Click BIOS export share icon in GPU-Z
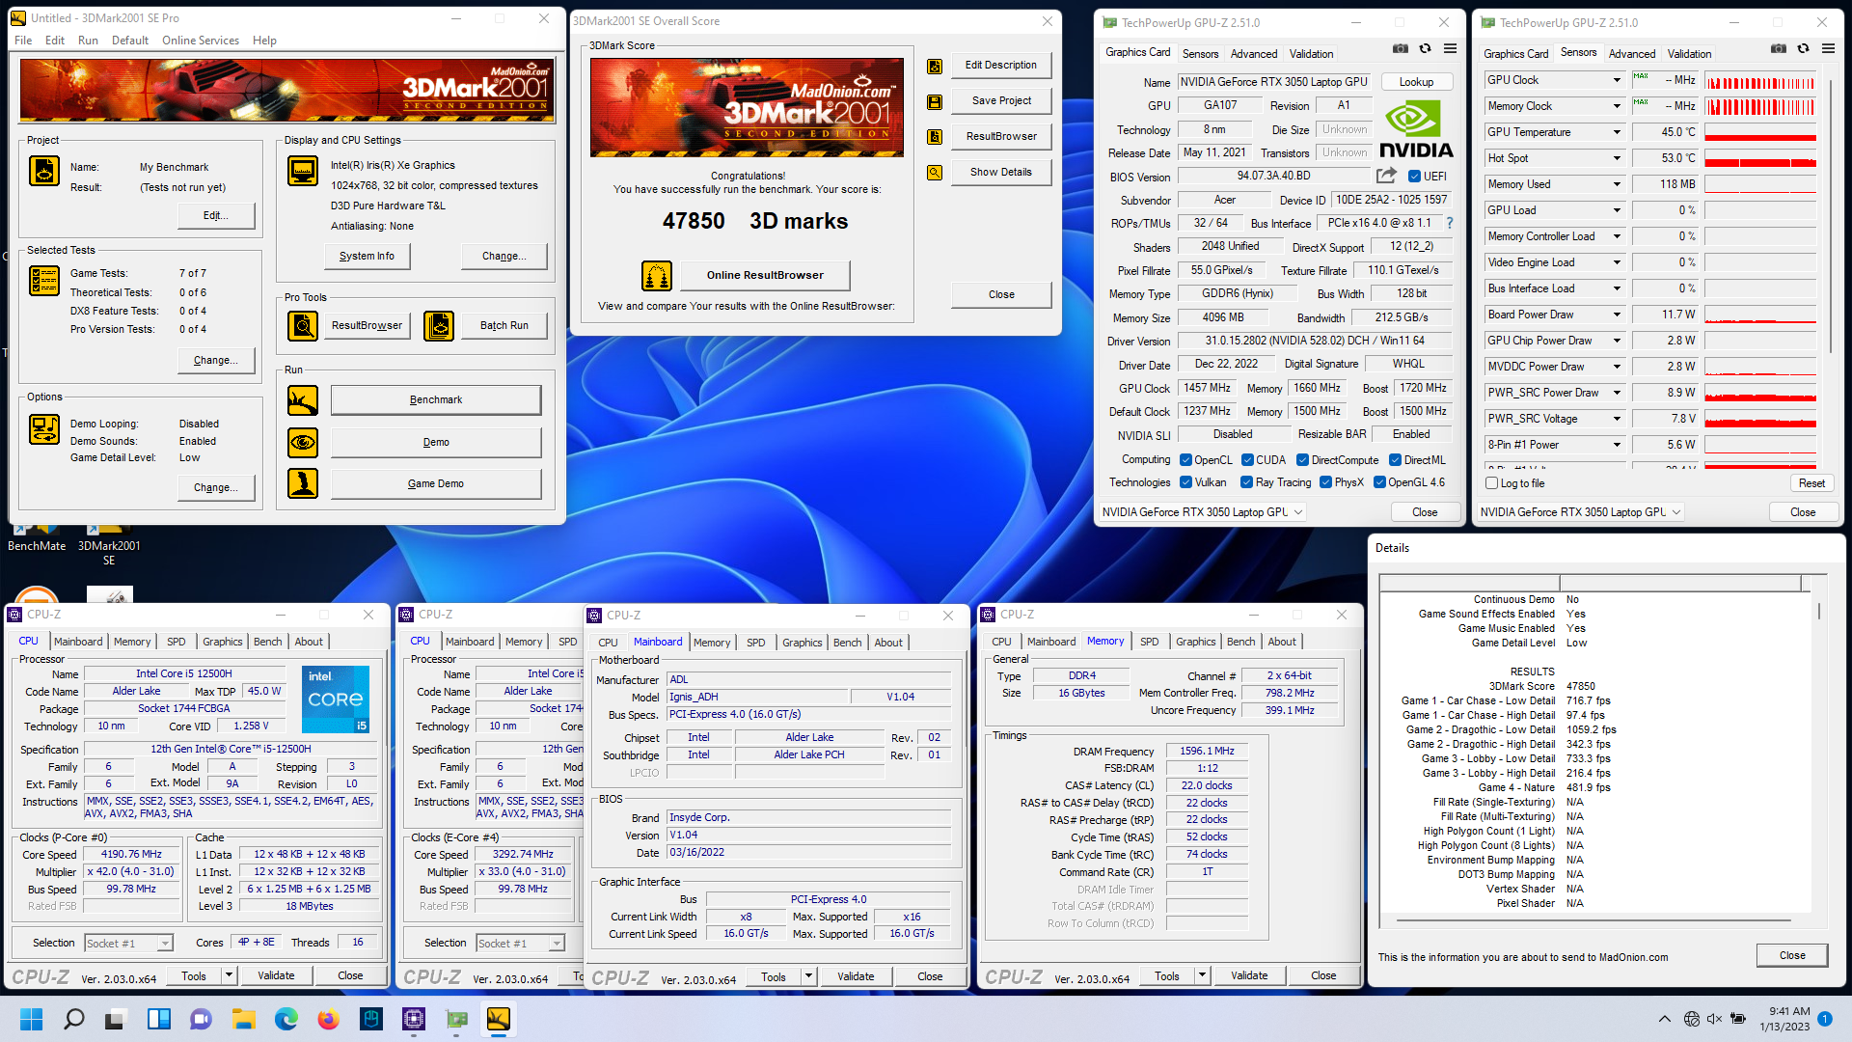The image size is (1852, 1042). [x=1386, y=176]
